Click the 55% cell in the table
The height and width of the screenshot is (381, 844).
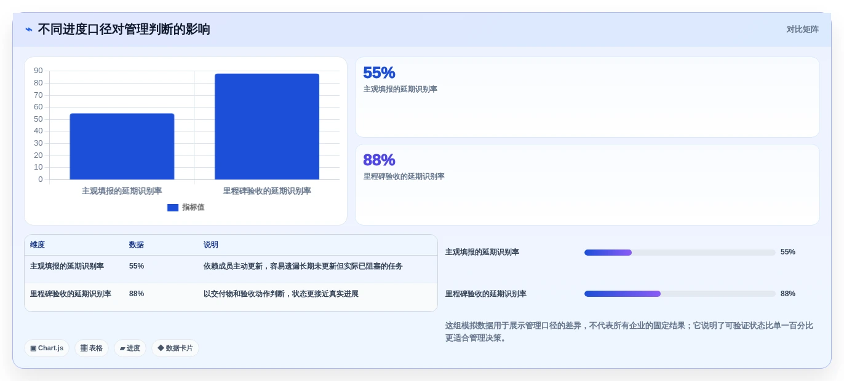coord(137,266)
